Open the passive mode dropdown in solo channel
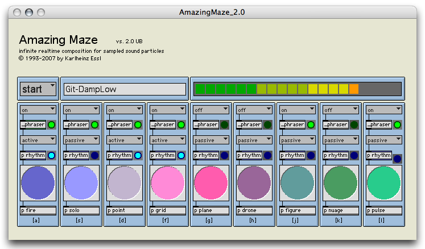This screenshot has width=425, height=249. [x=81, y=140]
